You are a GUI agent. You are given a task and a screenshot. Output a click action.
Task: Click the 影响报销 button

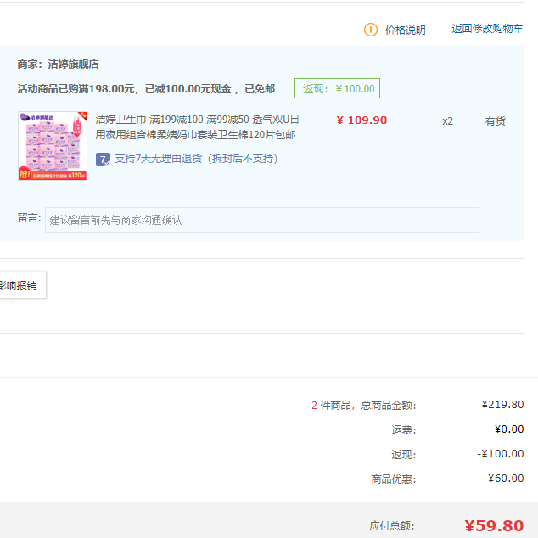pos(21,285)
